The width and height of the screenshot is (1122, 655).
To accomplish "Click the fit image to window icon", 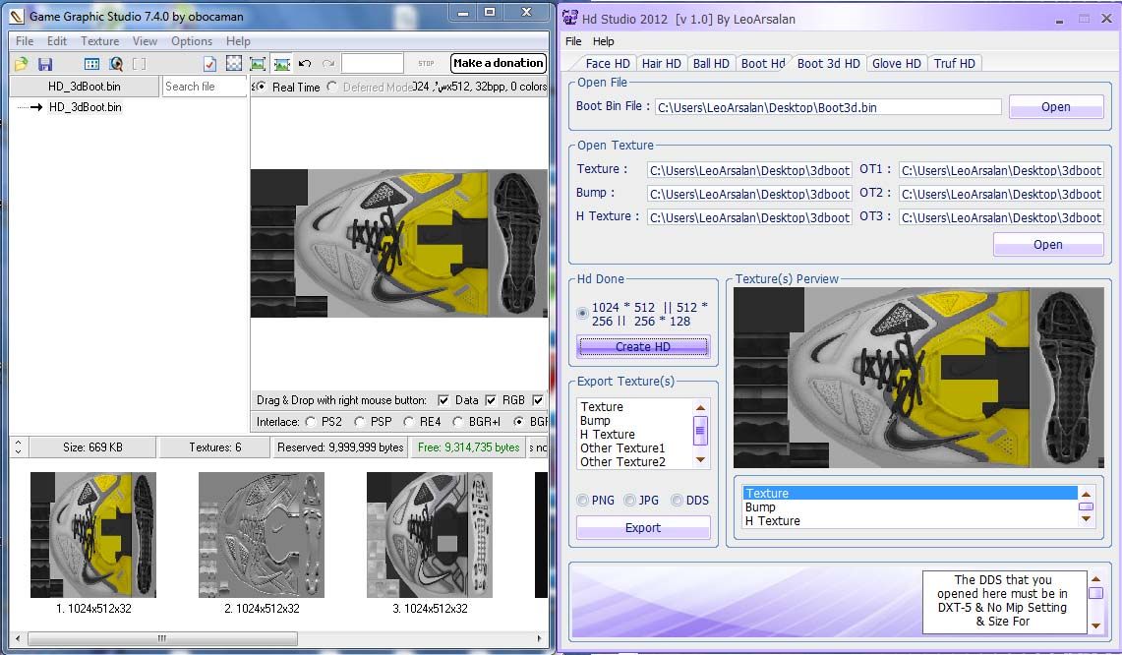I will (258, 64).
